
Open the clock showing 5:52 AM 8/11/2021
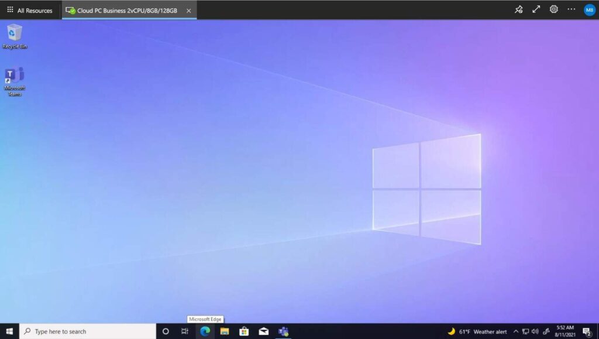[565, 331]
